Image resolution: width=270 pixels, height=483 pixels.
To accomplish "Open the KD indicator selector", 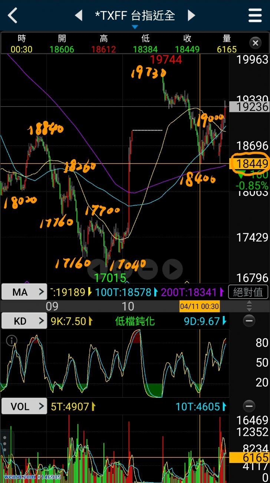I will coord(24,321).
